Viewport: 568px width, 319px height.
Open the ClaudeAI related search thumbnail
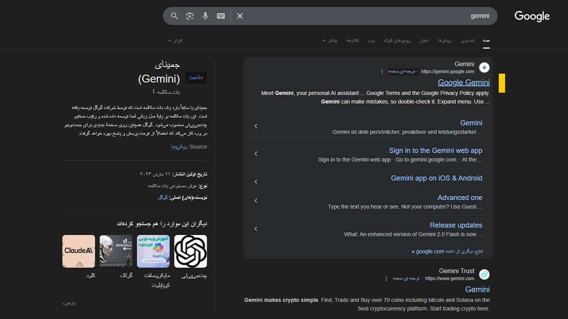pyautogui.click(x=78, y=251)
